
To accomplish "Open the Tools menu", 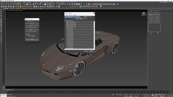I will coord(8,2).
